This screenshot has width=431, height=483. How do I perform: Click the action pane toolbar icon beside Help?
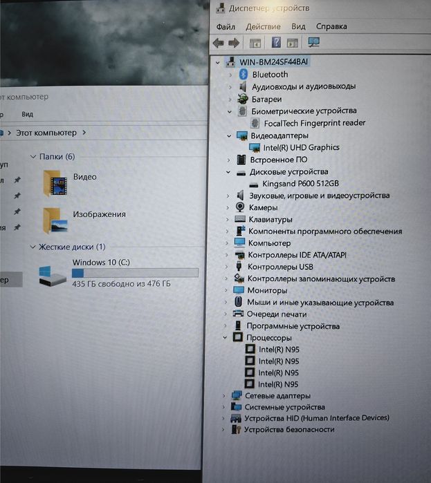[x=292, y=43]
